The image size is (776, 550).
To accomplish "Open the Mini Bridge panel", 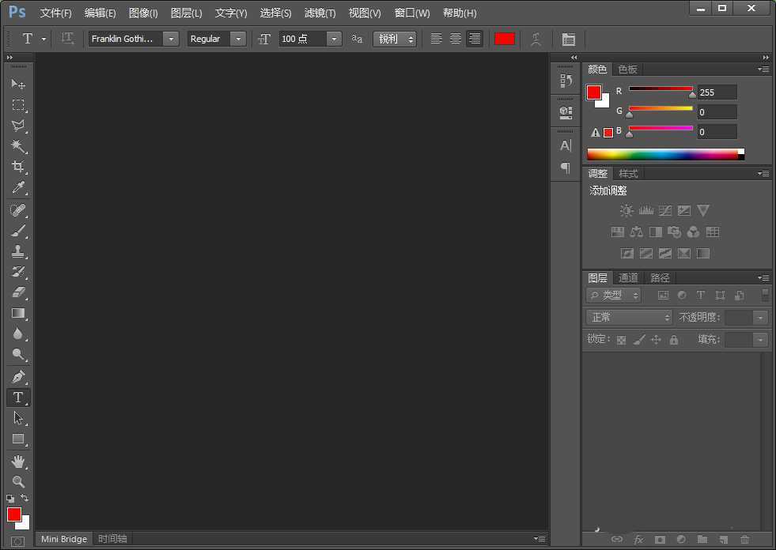I will point(64,539).
